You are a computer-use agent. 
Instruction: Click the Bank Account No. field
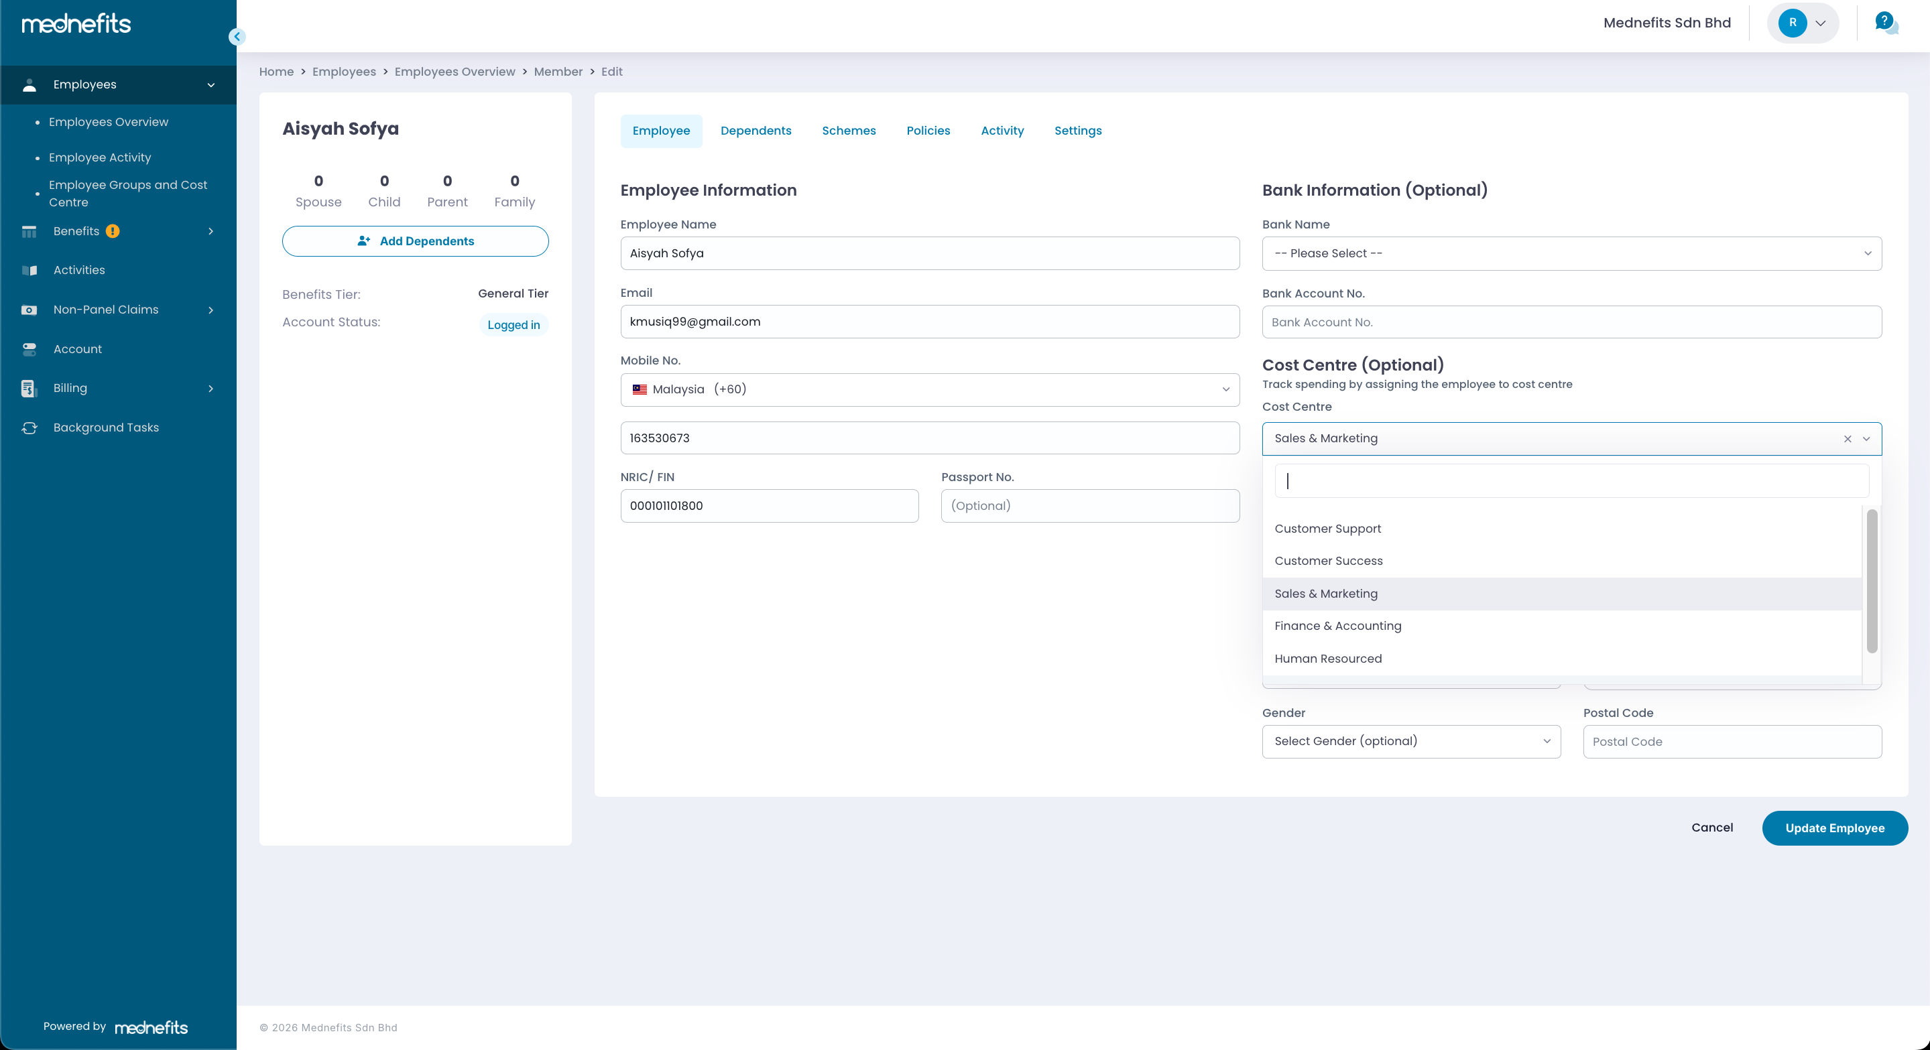coord(1571,323)
